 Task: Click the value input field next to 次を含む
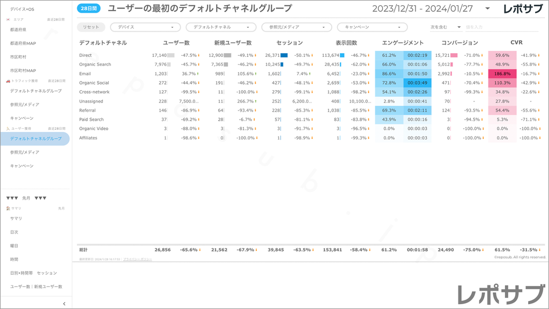click(493, 27)
